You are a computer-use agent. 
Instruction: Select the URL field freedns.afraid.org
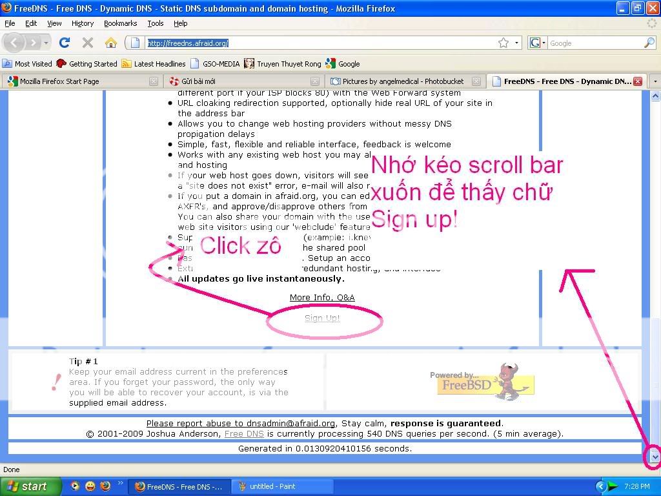(x=320, y=43)
